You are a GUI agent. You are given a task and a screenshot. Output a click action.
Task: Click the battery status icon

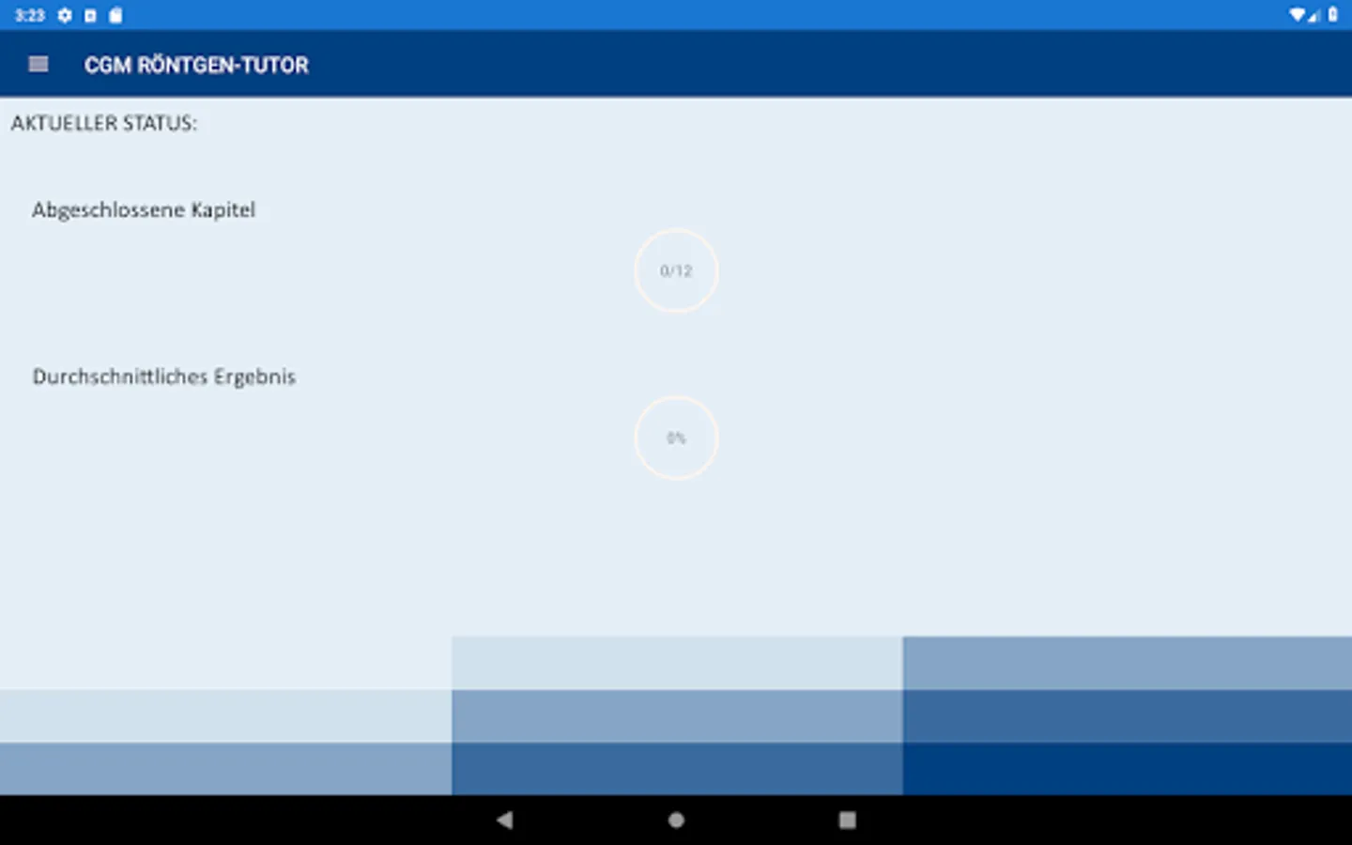1332,15
